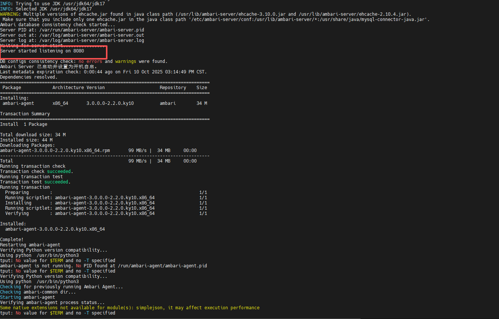Click the 'Architecture' column header

68,88
